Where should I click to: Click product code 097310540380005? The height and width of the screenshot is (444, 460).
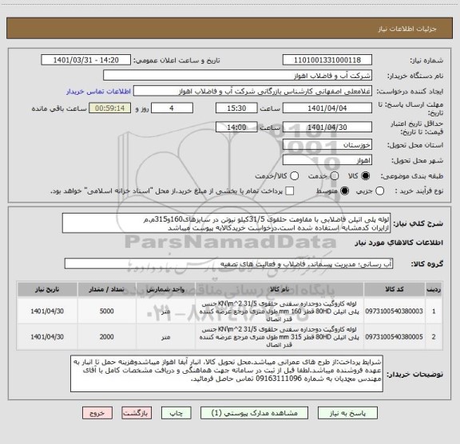pos(394,337)
